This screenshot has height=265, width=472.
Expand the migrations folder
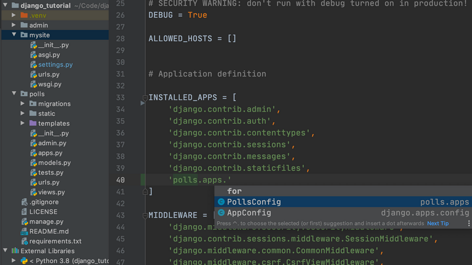coord(23,104)
